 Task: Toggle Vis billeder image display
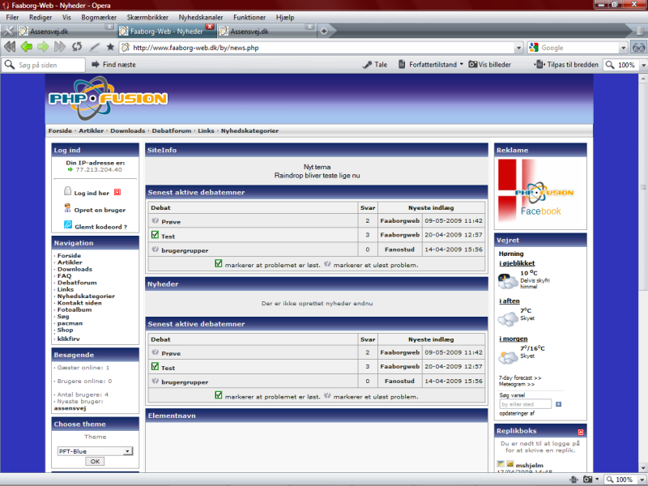click(473, 65)
